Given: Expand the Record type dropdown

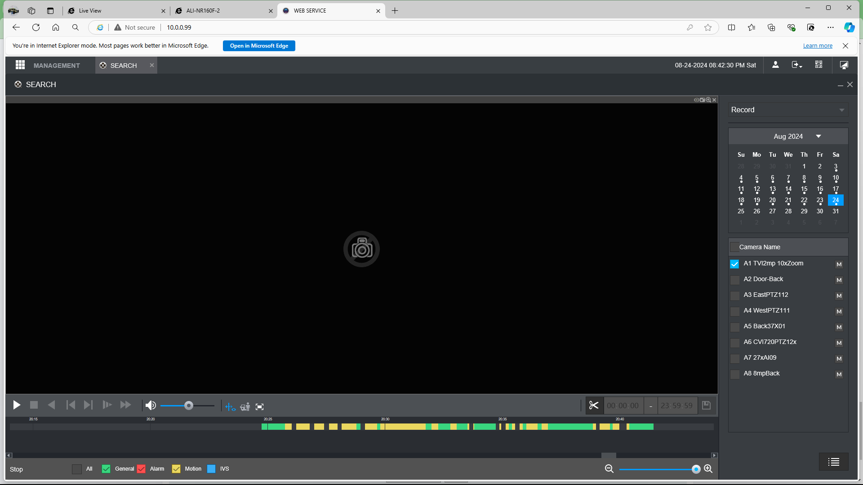Looking at the screenshot, I should (788, 110).
